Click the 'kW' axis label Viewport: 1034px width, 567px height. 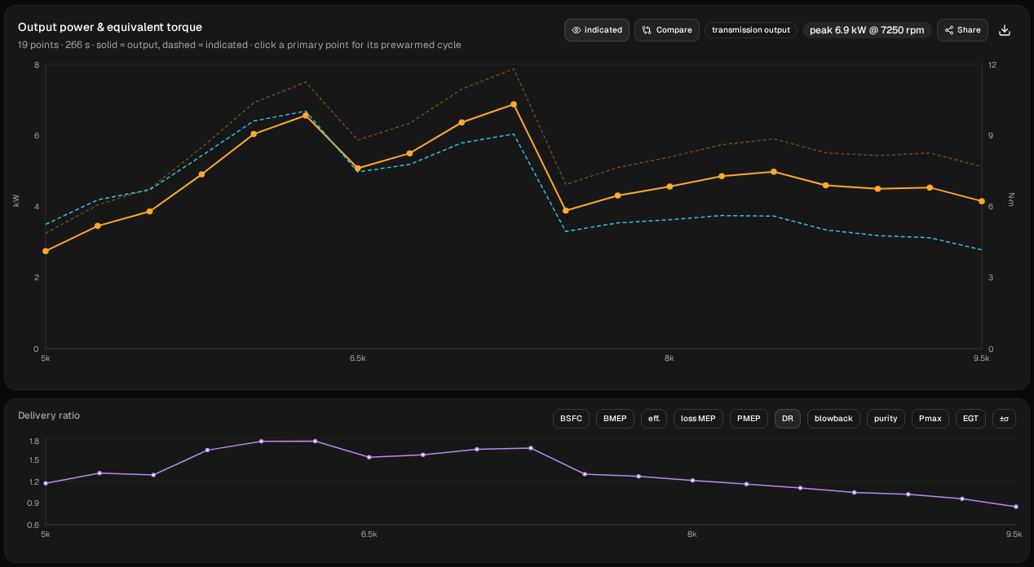click(x=15, y=201)
